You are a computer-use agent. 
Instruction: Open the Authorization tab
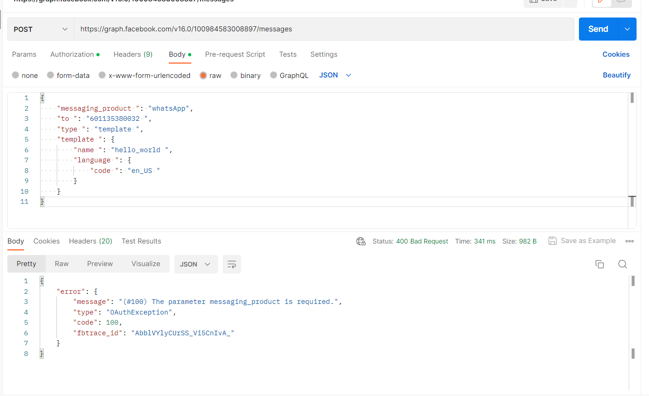pos(75,54)
